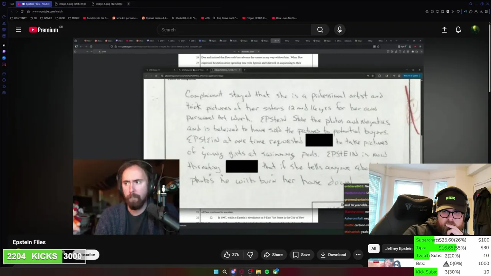This screenshot has height=276, width=491.
Task: Click the zoom icon in address bar
Action: pyautogui.click(x=427, y=11)
